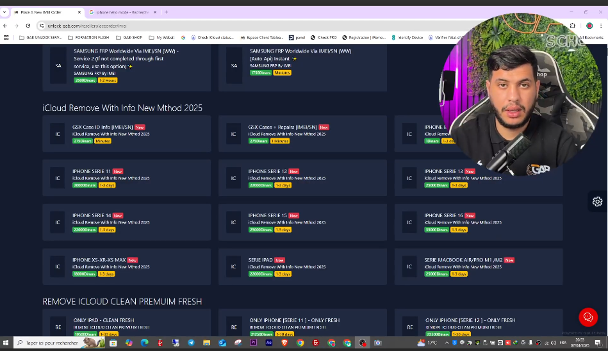Open a new browser tab
The width and height of the screenshot is (608, 351).
tap(167, 12)
